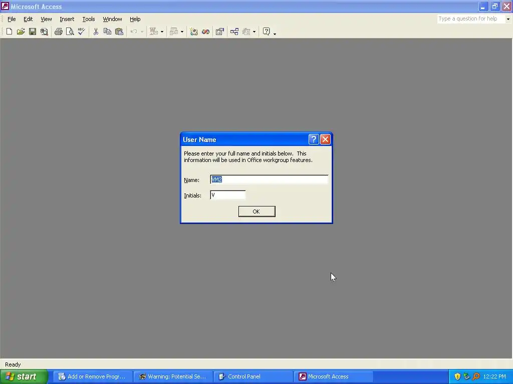Viewport: 513px width, 384px height.
Task: Click the Undo arrow icon
Action: click(x=133, y=31)
